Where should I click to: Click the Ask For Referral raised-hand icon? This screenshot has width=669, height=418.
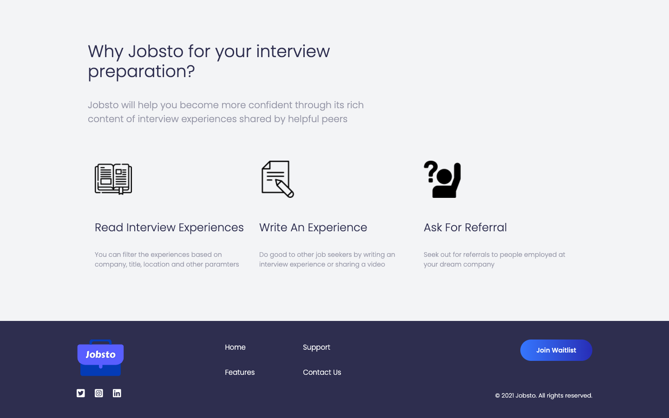click(442, 179)
